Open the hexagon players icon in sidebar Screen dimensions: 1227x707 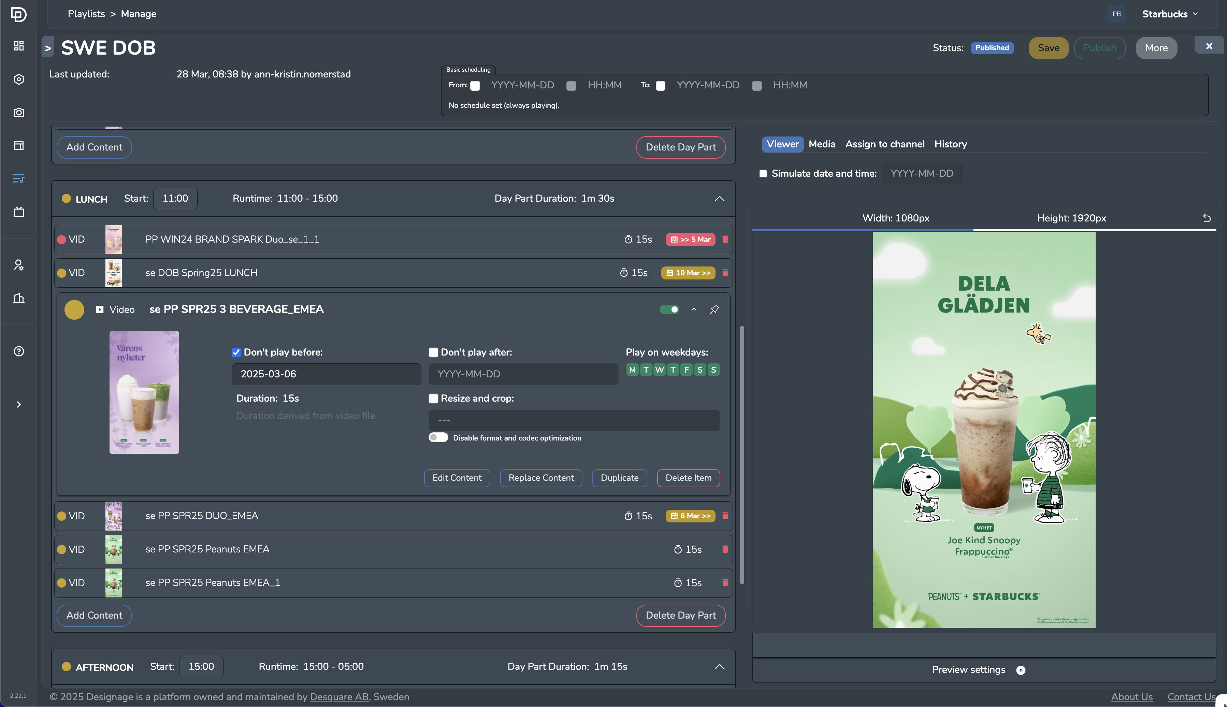click(x=19, y=79)
